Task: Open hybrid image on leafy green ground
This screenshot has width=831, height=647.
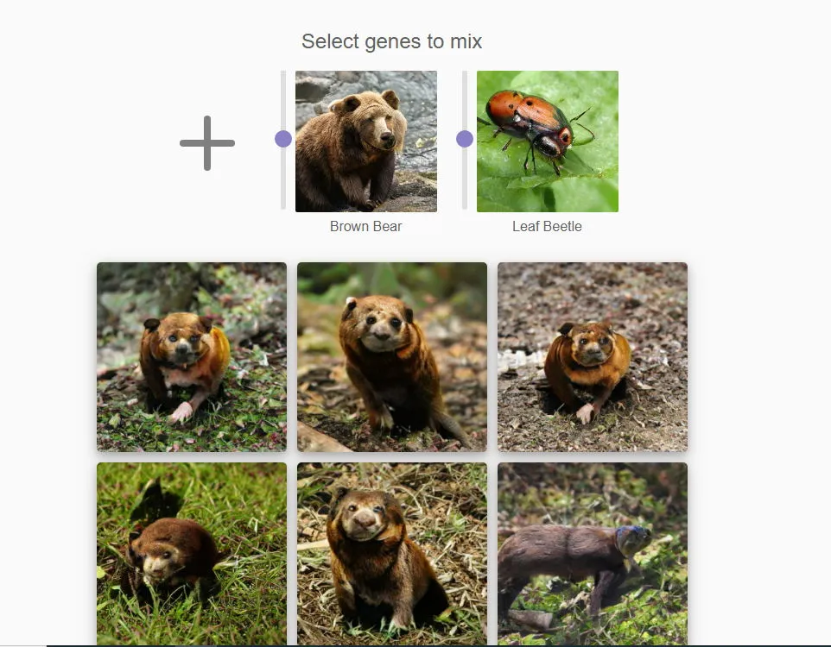Action: (x=192, y=357)
